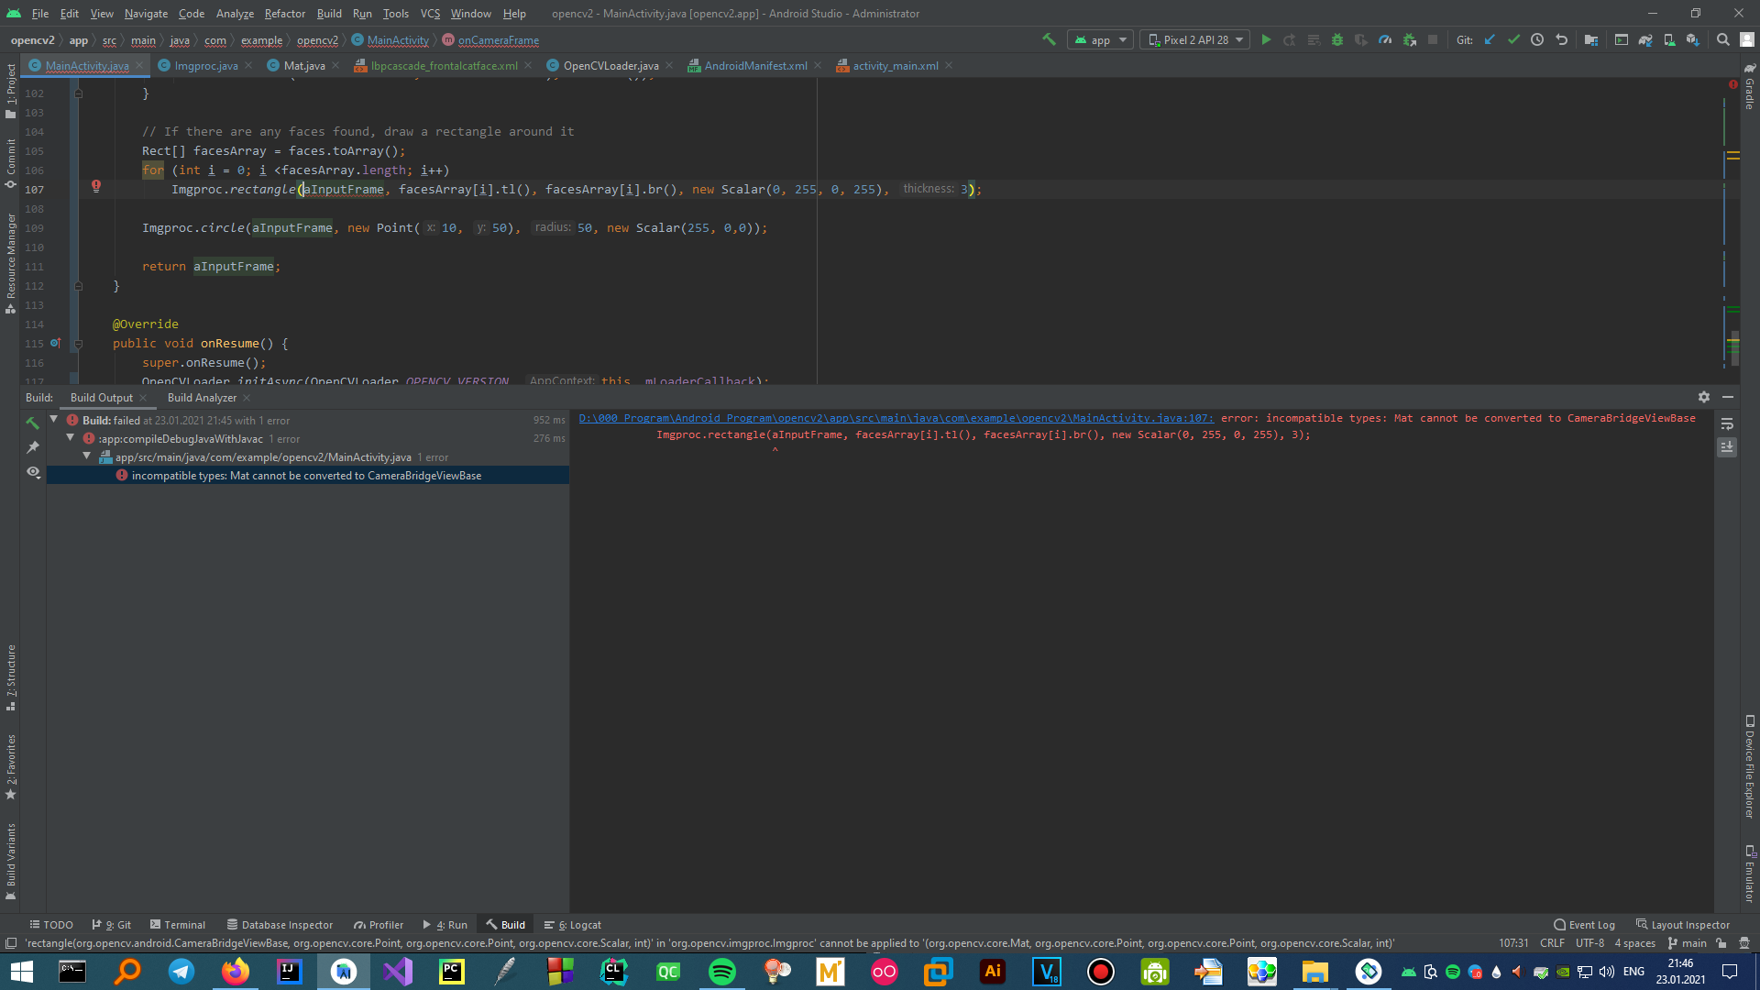Open AVD Manager device icon
Image resolution: width=1760 pixels, height=990 pixels.
pos(1669,39)
